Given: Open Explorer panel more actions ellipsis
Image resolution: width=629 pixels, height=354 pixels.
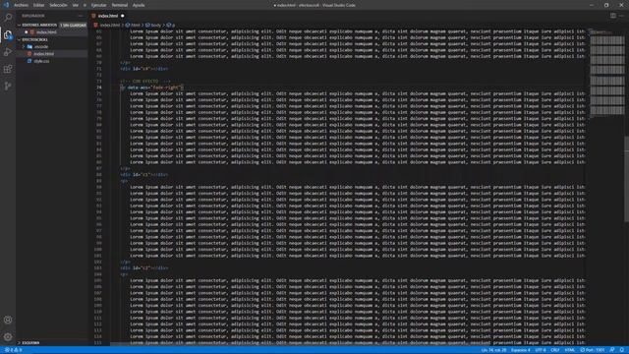Looking at the screenshot, I should point(81,16).
